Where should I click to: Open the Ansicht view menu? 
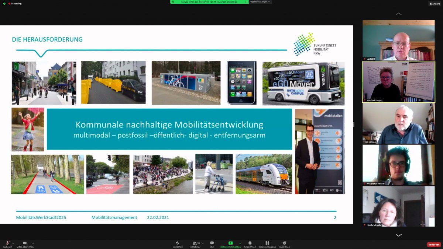pyautogui.click(x=435, y=3)
